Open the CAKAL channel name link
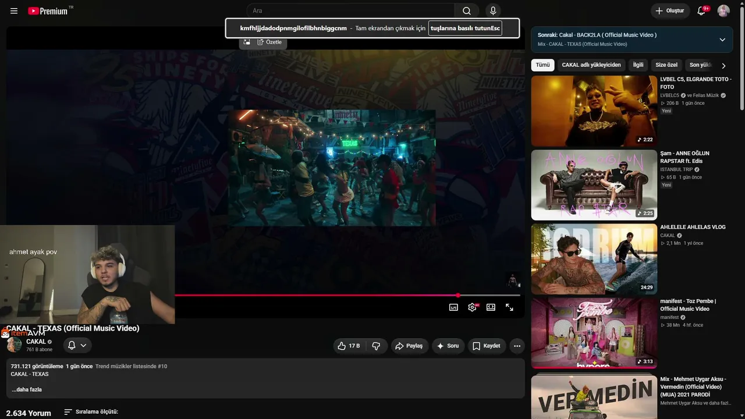 pyautogui.click(x=36, y=342)
